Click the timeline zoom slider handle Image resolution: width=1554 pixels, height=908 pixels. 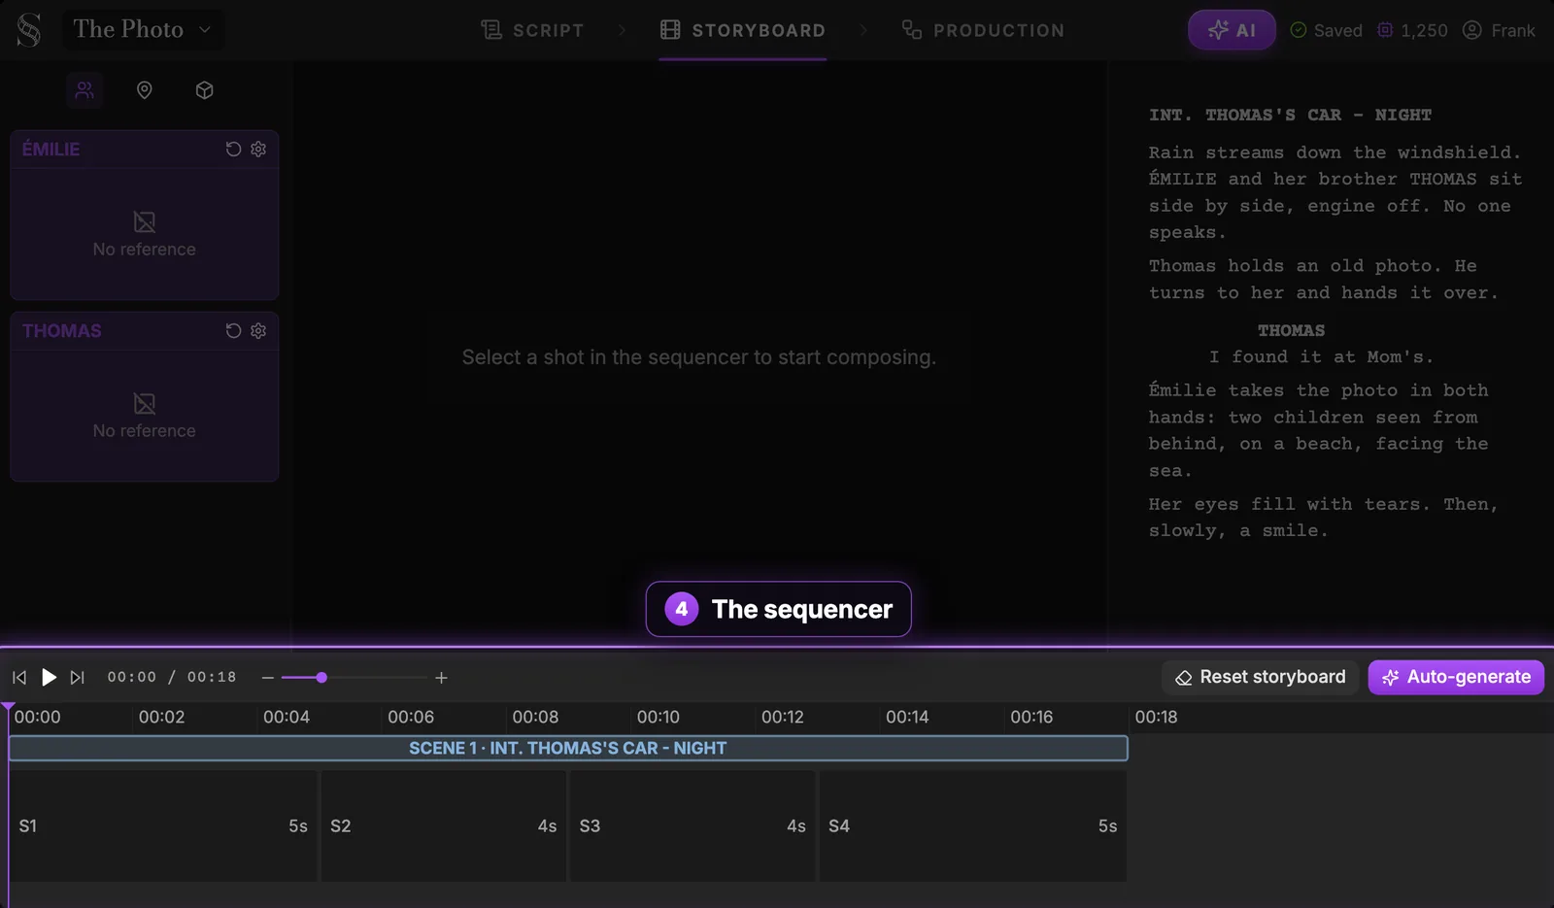click(x=321, y=678)
